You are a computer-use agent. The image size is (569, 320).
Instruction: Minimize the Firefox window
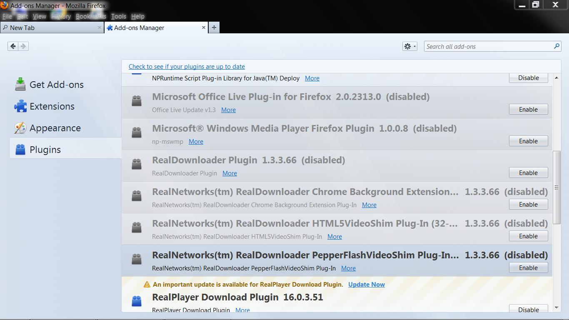tap(522, 5)
